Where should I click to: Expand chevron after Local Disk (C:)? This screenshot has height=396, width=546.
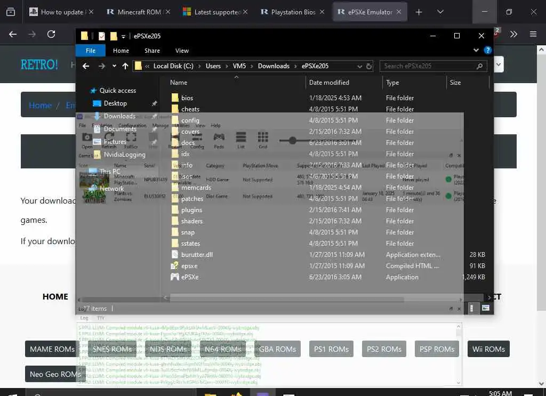[x=199, y=66]
